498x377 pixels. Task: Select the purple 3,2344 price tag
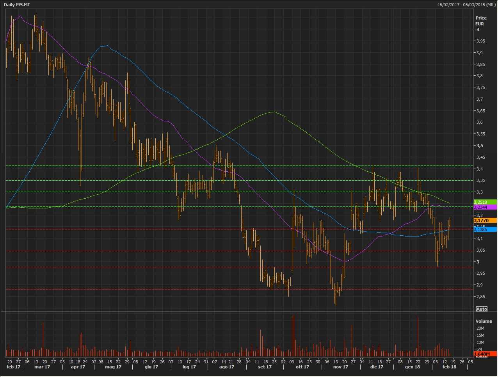(485, 207)
